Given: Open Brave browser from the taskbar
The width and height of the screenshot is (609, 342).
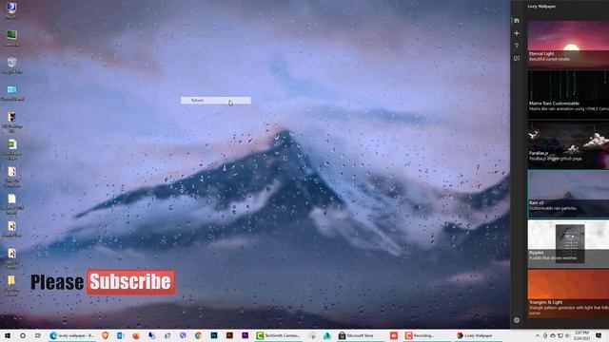Looking at the screenshot, I should tap(106, 335).
